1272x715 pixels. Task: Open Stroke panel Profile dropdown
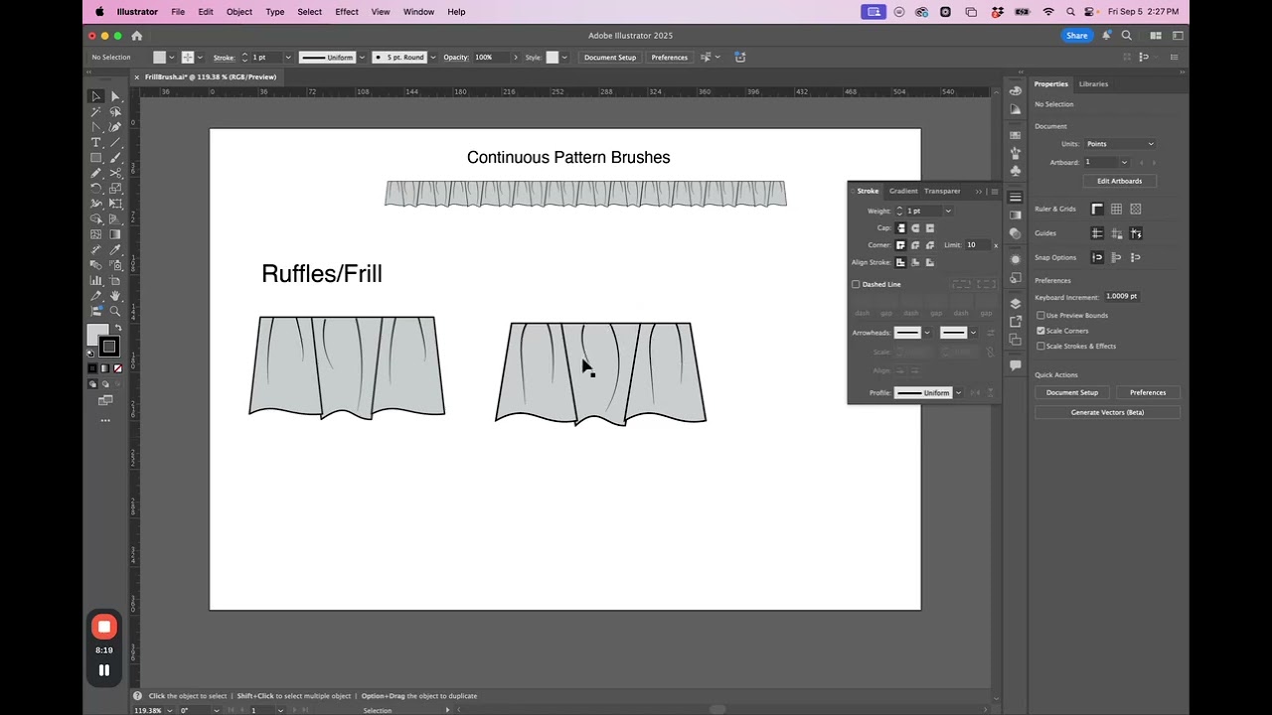[958, 393]
